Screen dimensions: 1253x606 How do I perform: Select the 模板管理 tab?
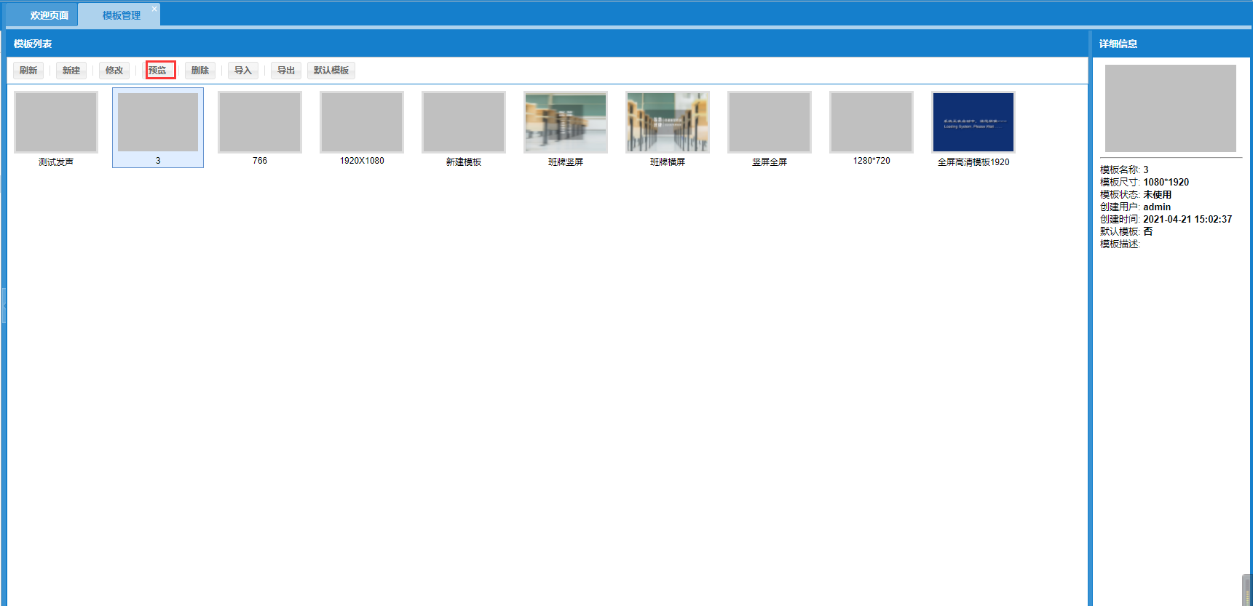click(x=121, y=15)
